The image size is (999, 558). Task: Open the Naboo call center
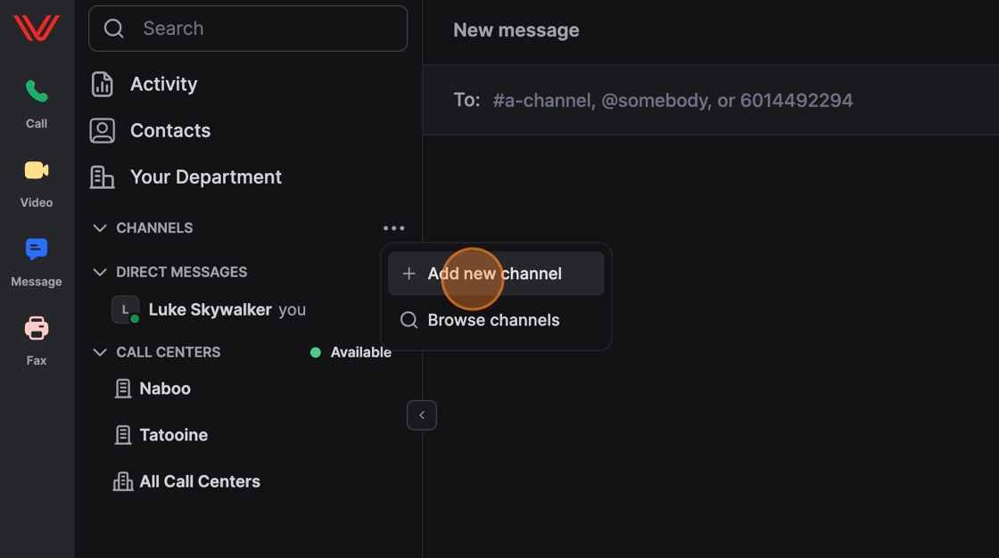(165, 389)
